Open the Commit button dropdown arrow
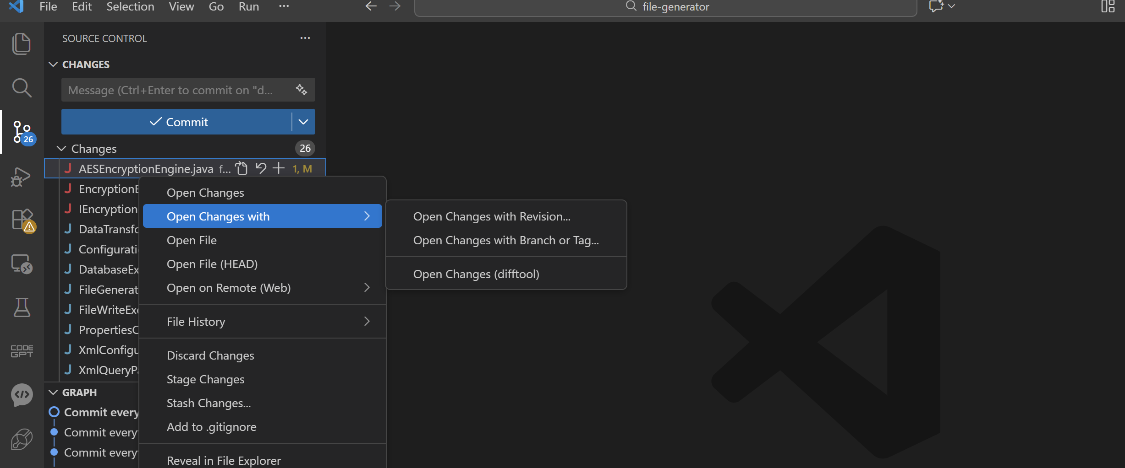Image resolution: width=1125 pixels, height=468 pixels. coord(303,122)
